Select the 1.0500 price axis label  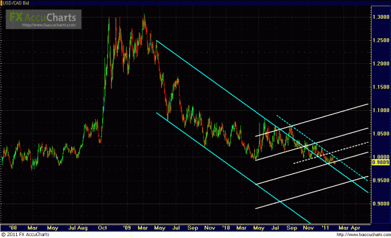coord(381,133)
